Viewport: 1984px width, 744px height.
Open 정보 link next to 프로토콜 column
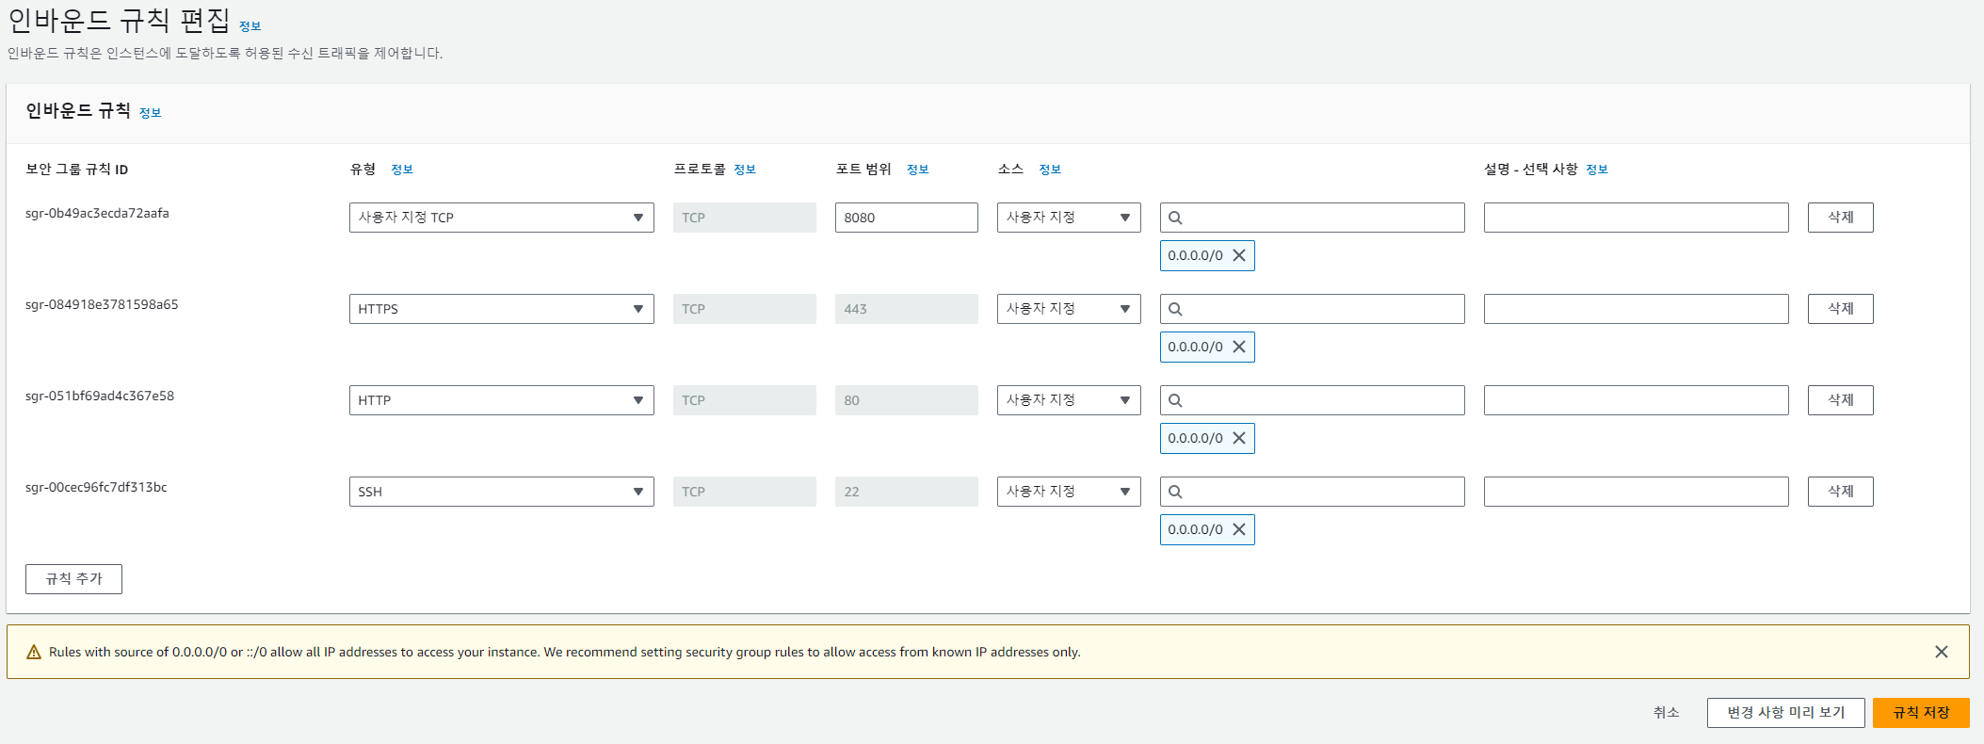pyautogui.click(x=745, y=170)
